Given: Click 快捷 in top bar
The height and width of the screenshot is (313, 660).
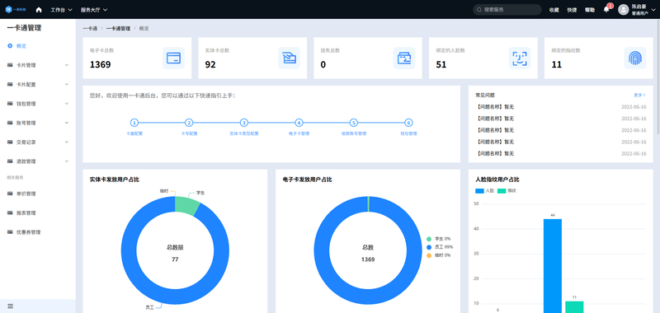Looking at the screenshot, I should tap(572, 10).
